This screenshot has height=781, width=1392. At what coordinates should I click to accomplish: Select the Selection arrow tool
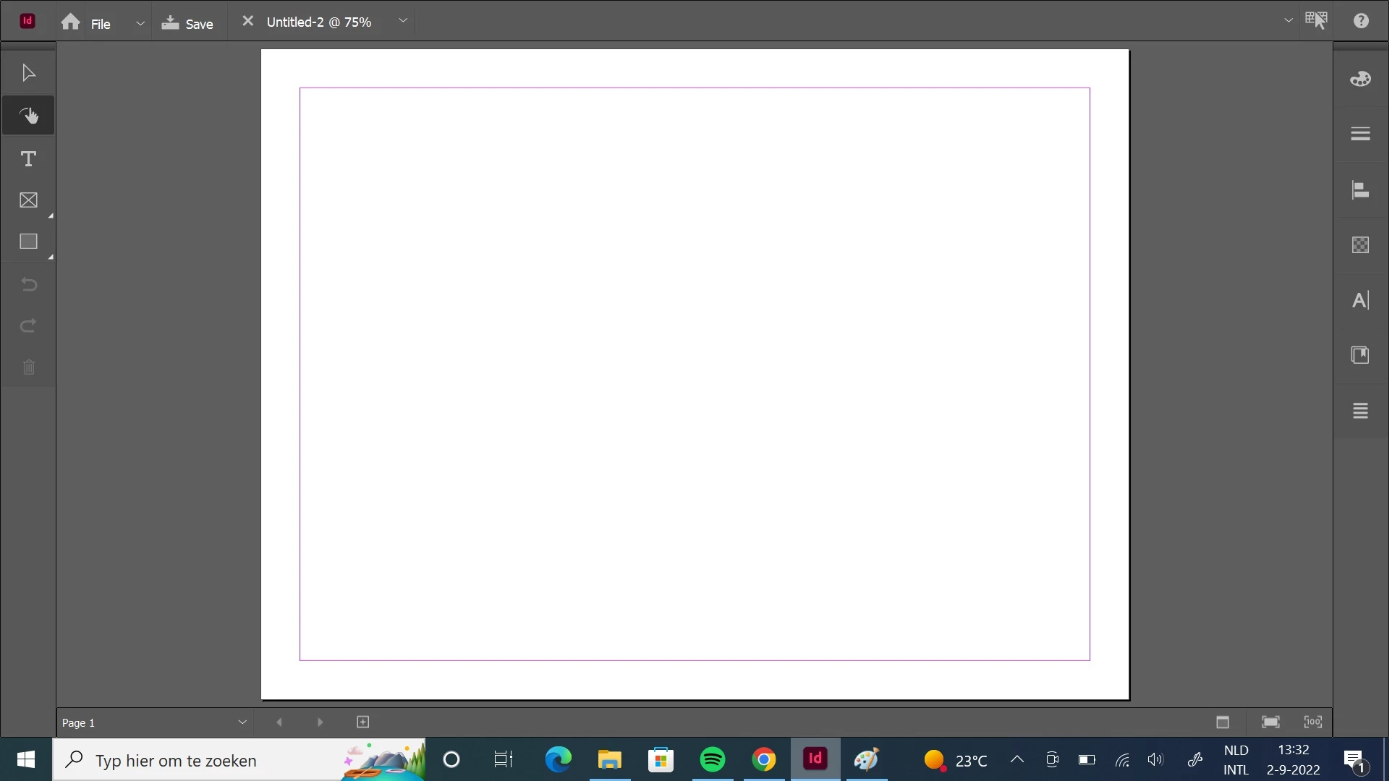(x=28, y=73)
